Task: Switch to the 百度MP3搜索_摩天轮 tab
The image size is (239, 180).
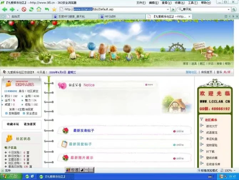Action: [x=73, y=16]
